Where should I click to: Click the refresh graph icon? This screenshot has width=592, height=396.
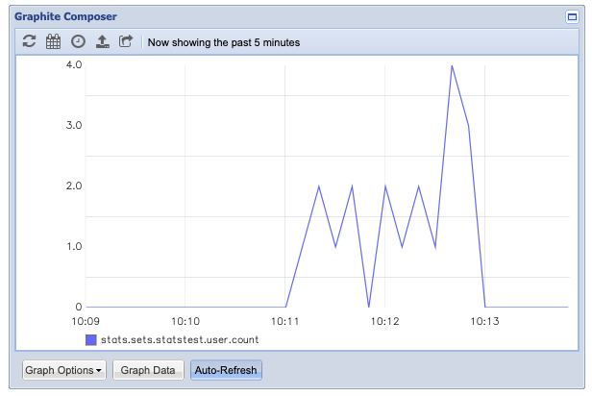pyautogui.click(x=29, y=41)
